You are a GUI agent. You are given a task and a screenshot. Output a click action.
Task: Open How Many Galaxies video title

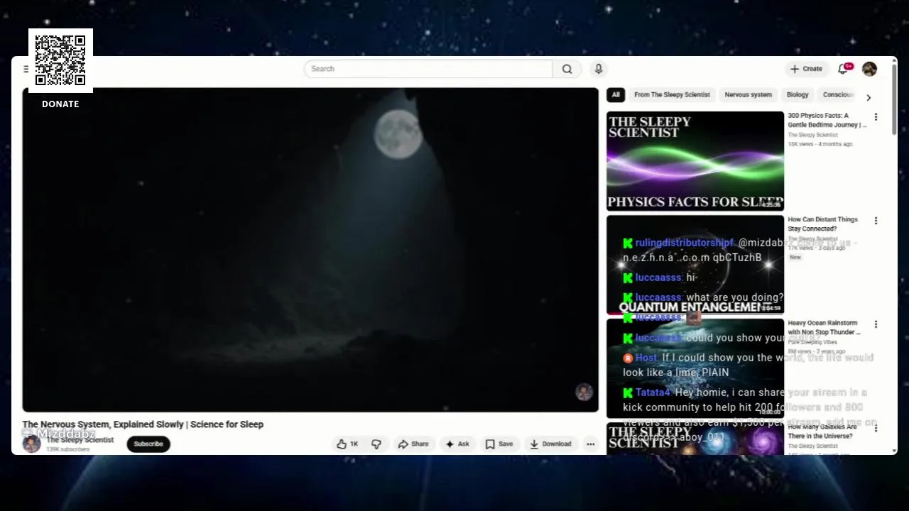tap(822, 432)
